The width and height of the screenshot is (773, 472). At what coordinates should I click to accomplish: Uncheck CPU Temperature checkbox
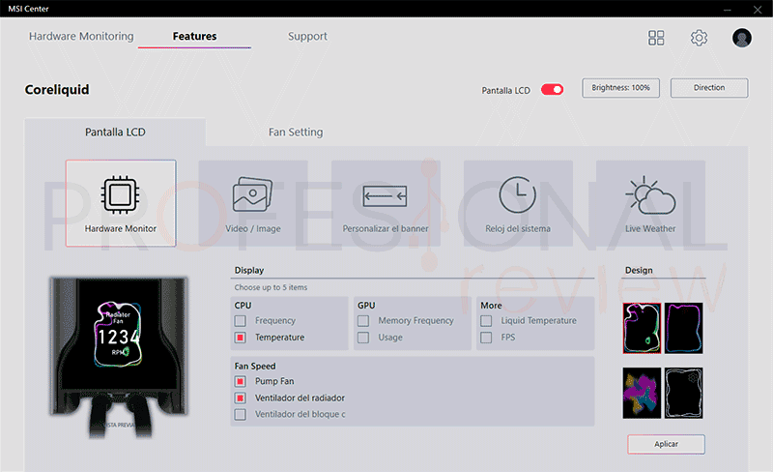240,338
